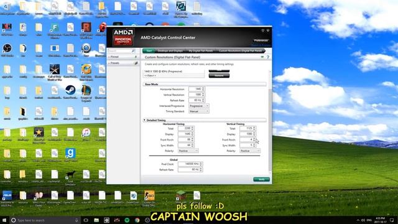The height and width of the screenshot is (224, 398).
Task: Click the Horizontal Resolution spinner field
Action: pos(197,89)
